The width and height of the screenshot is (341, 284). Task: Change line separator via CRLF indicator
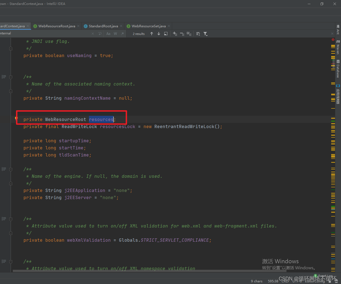(285, 281)
